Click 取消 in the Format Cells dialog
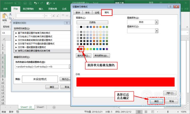Screen dimensions: 190x114 [x=171, y=101]
